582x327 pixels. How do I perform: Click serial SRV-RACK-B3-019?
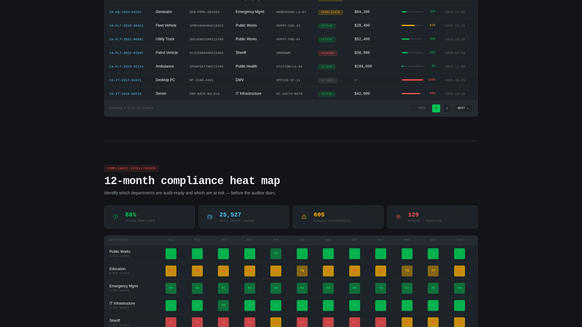(204, 94)
